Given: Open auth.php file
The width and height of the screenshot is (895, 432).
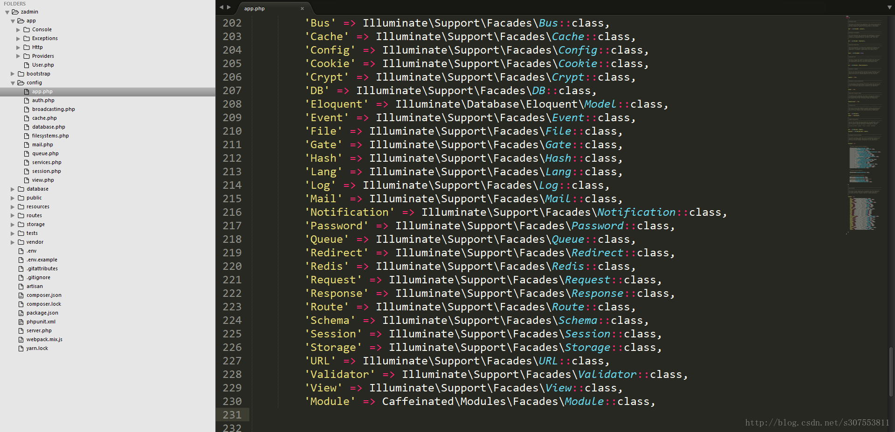Looking at the screenshot, I should click(x=43, y=101).
